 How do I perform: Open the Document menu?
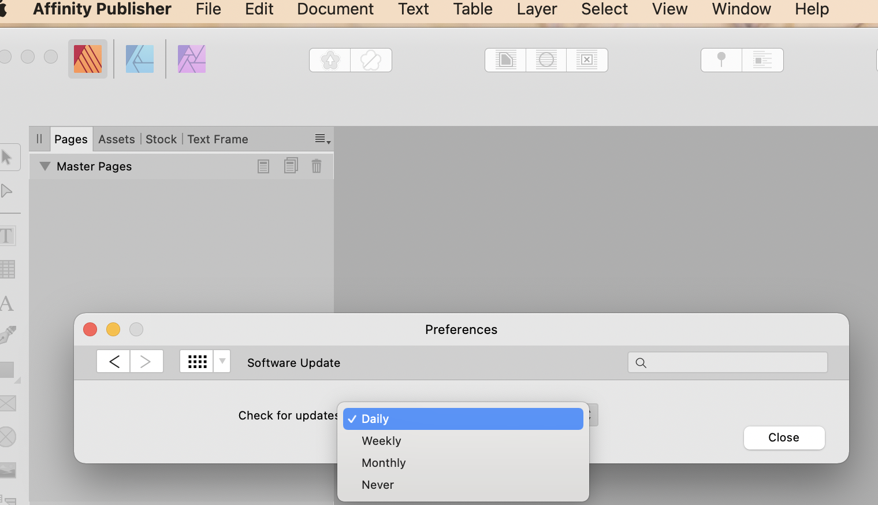click(336, 9)
